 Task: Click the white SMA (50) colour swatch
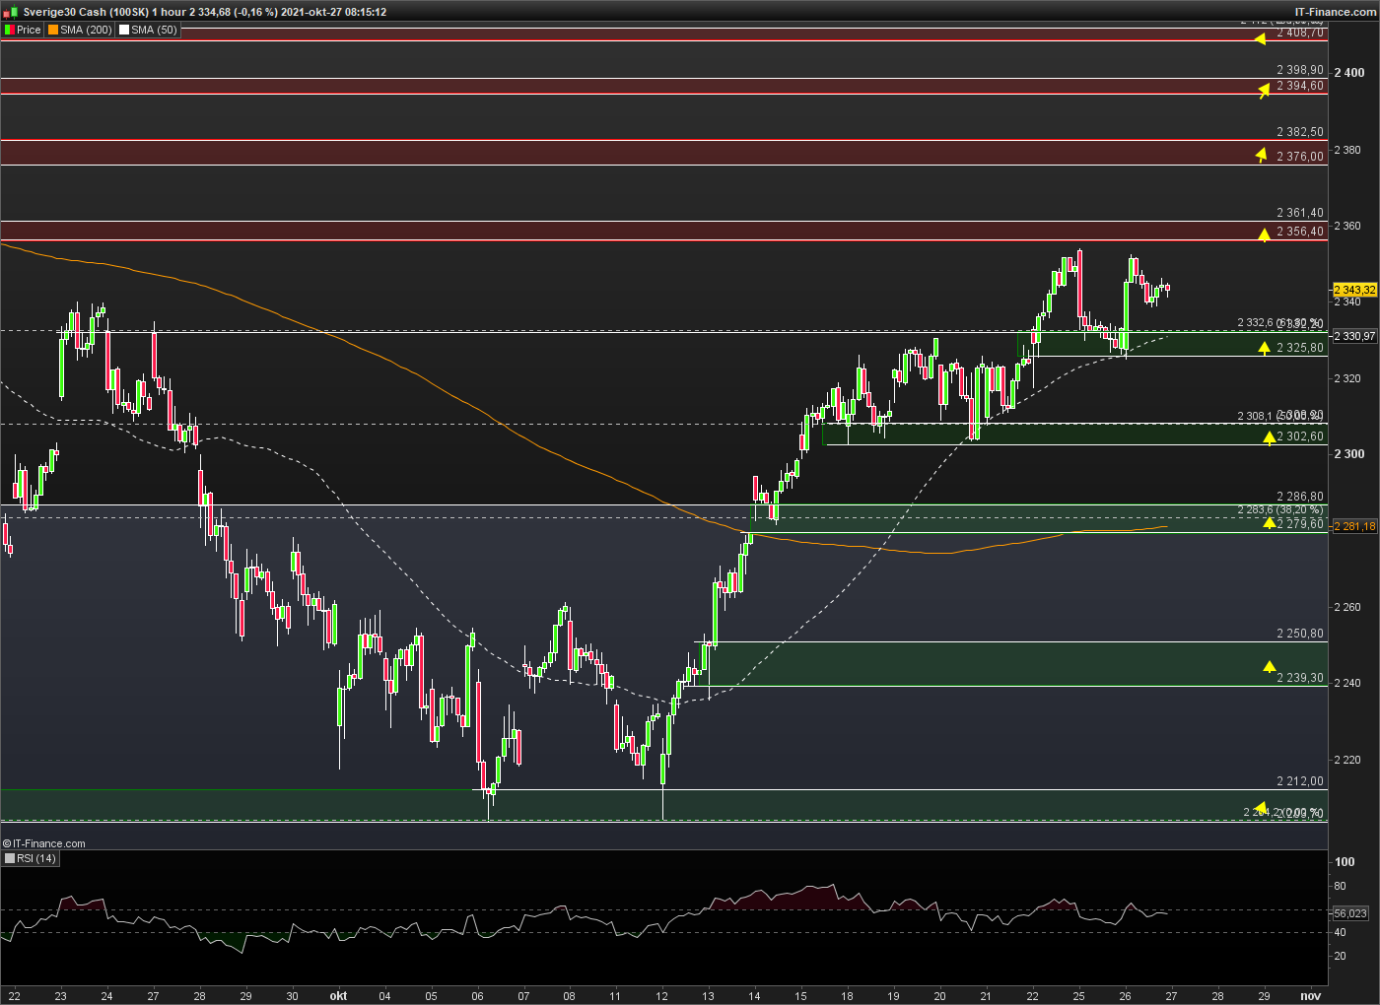(x=124, y=30)
